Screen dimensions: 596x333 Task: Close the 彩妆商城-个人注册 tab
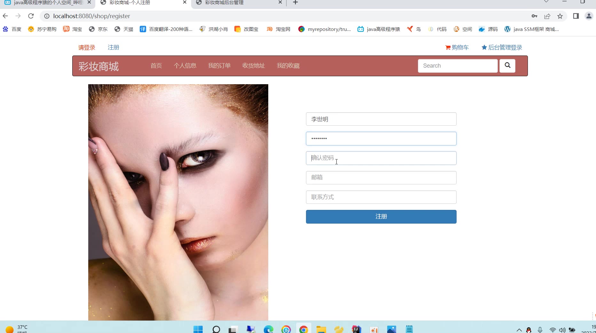184,2
